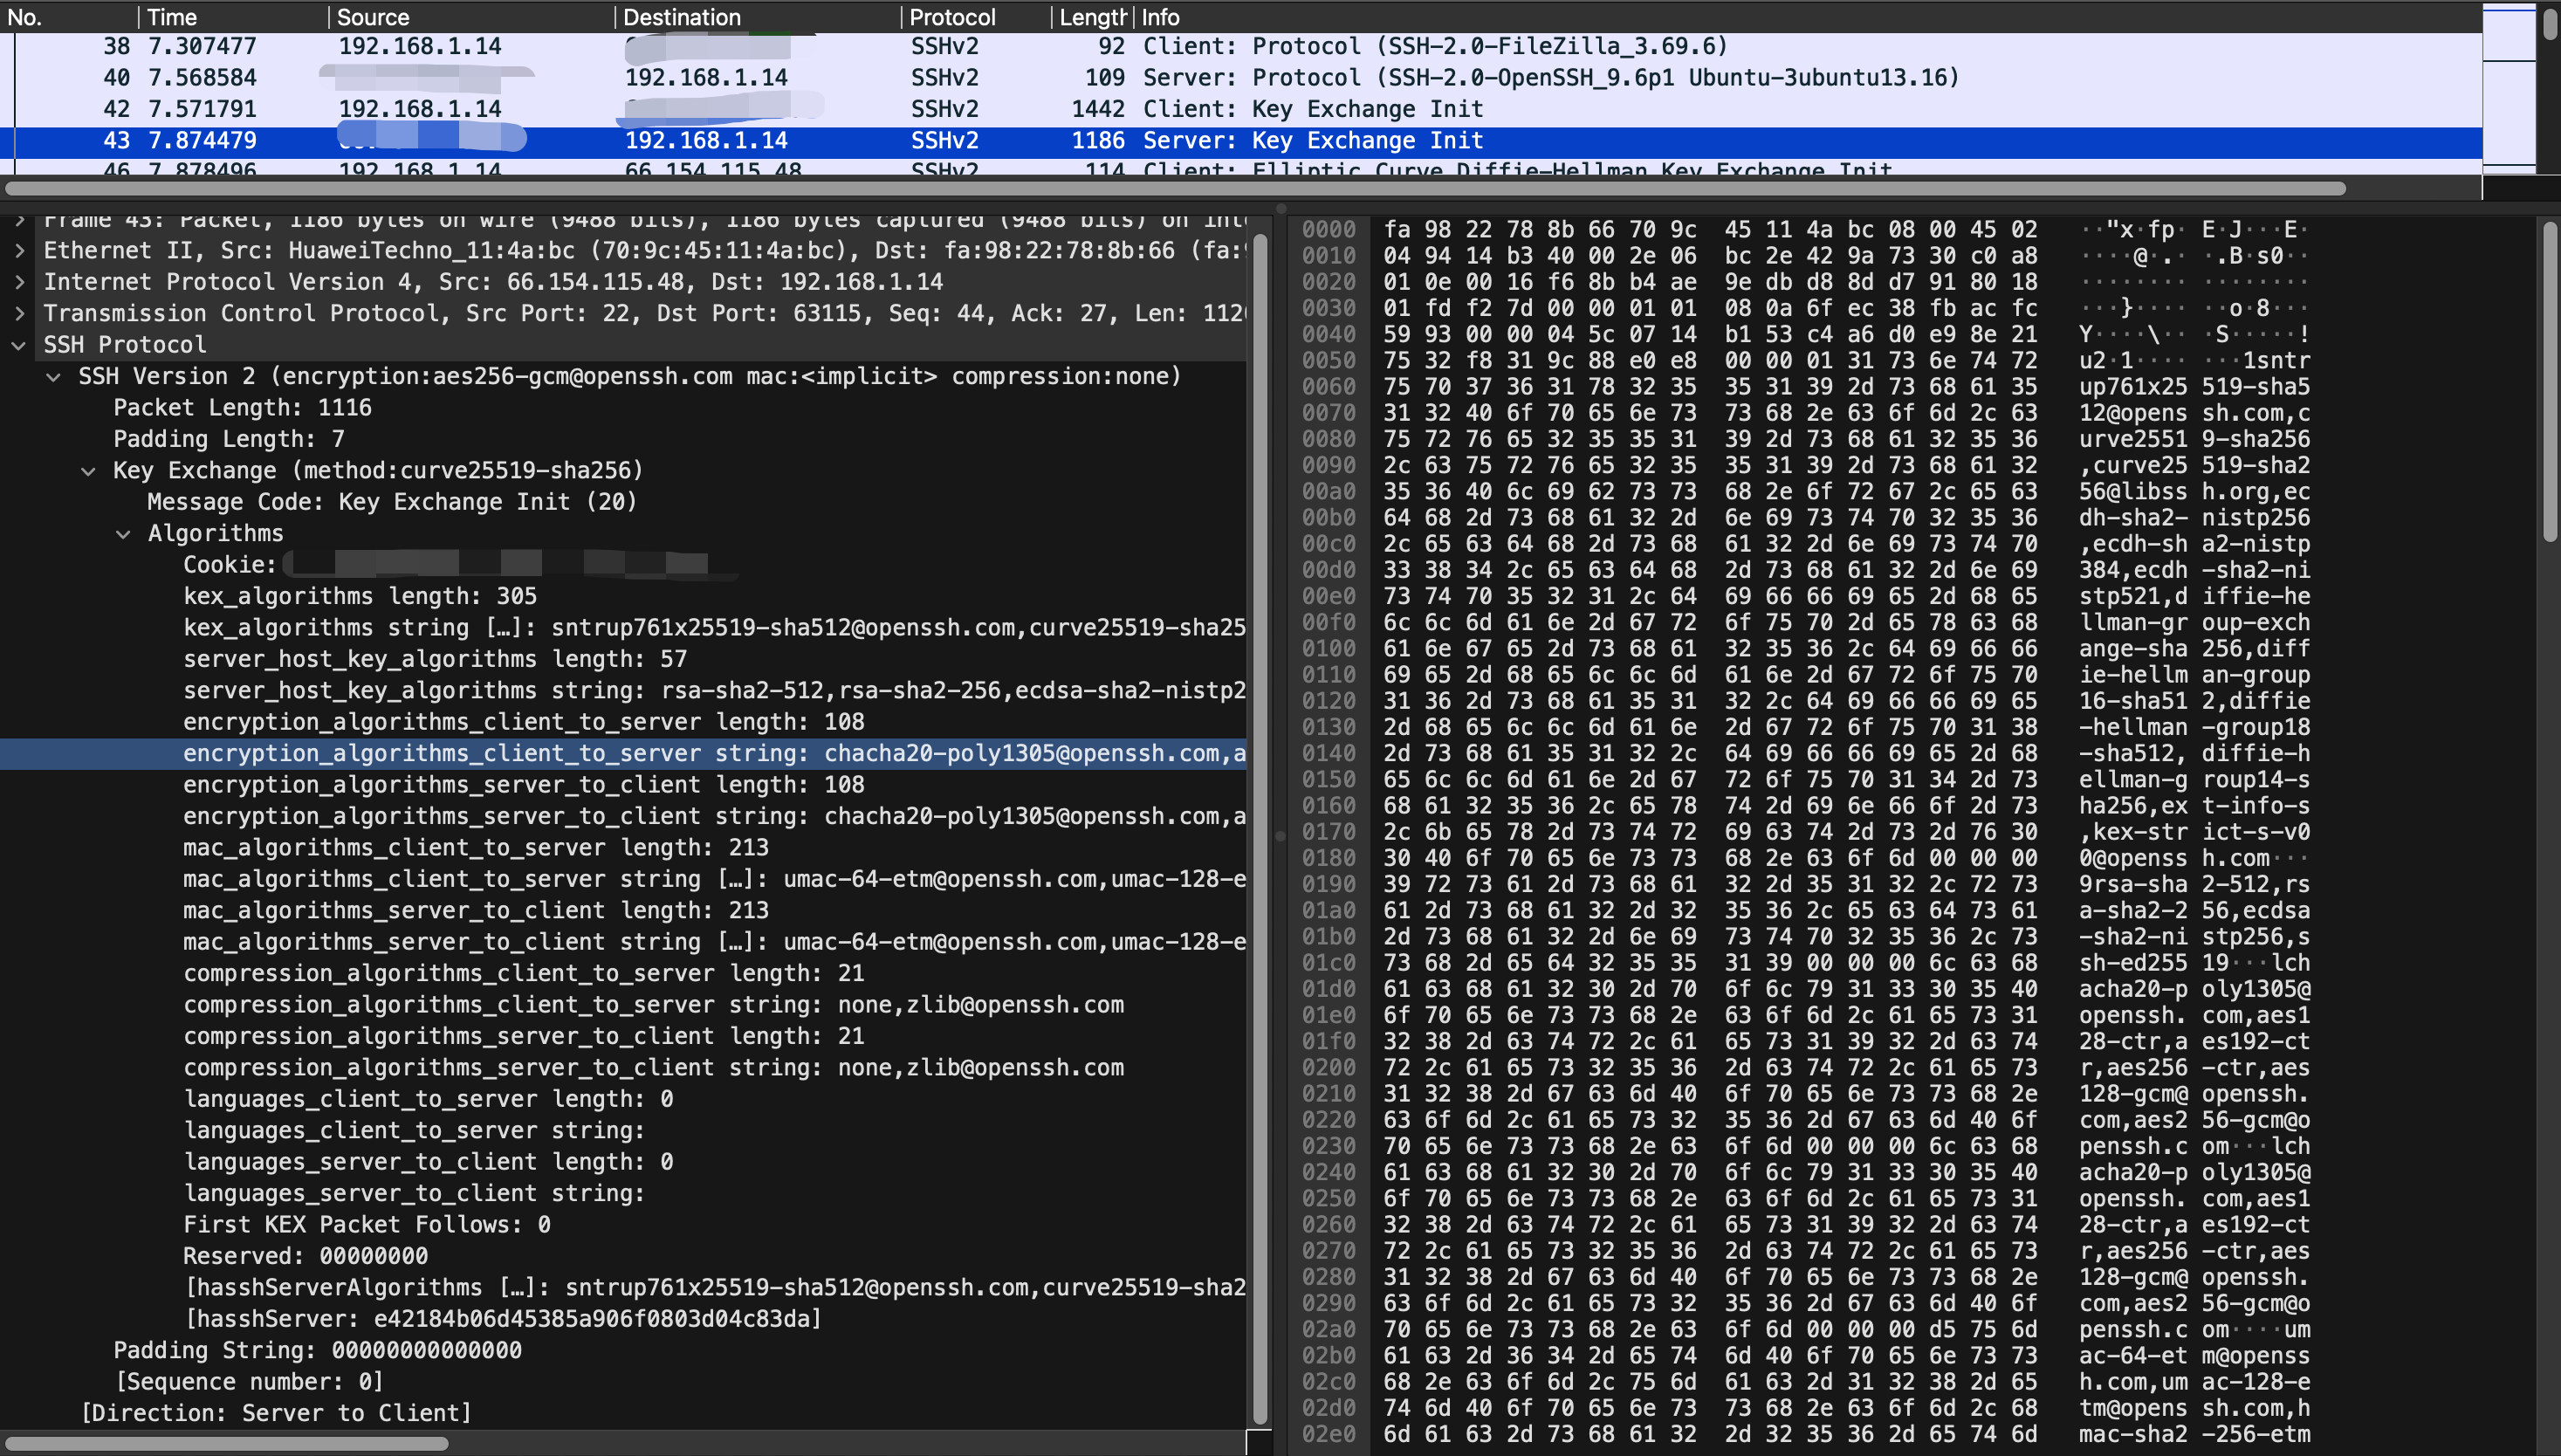Select packet 42 Client Key Exchange Init
Screen dimensions: 2561x1456
point(1241,109)
